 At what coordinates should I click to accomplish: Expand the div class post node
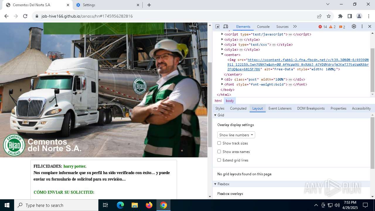(222, 79)
